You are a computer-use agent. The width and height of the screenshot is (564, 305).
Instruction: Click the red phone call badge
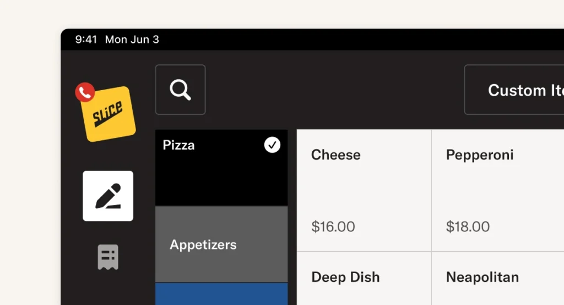(85, 93)
